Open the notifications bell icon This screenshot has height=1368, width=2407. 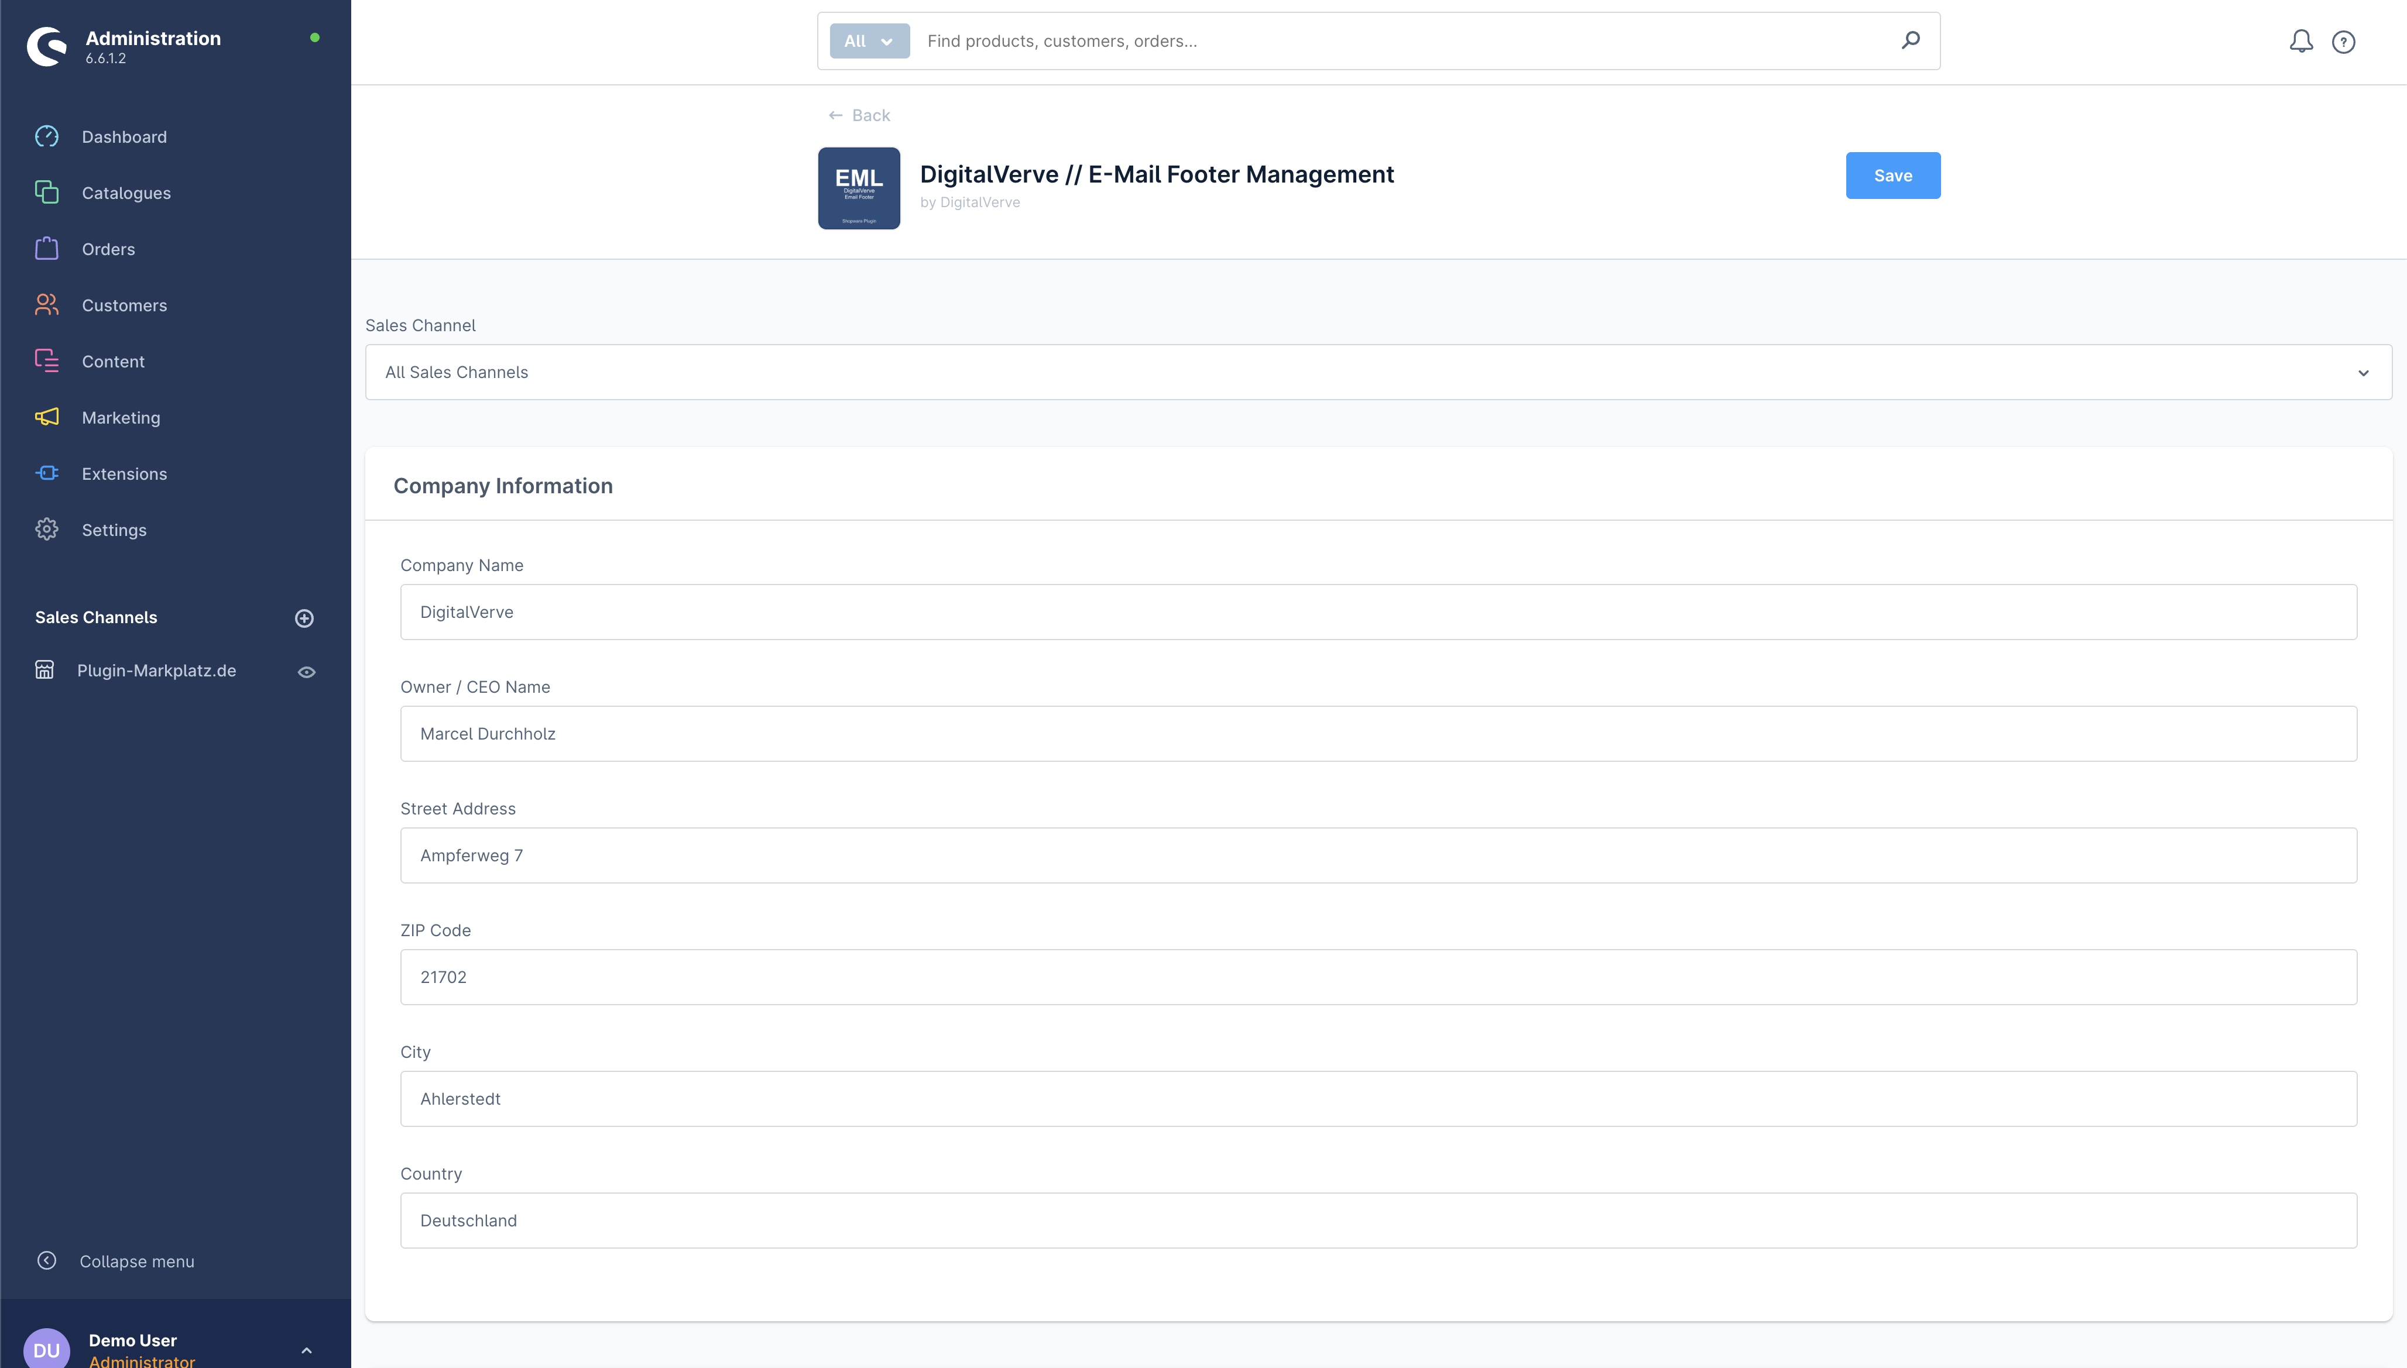(x=2300, y=42)
